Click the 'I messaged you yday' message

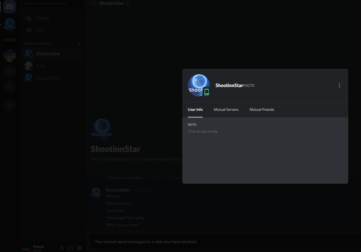pyautogui.click(x=125, y=218)
